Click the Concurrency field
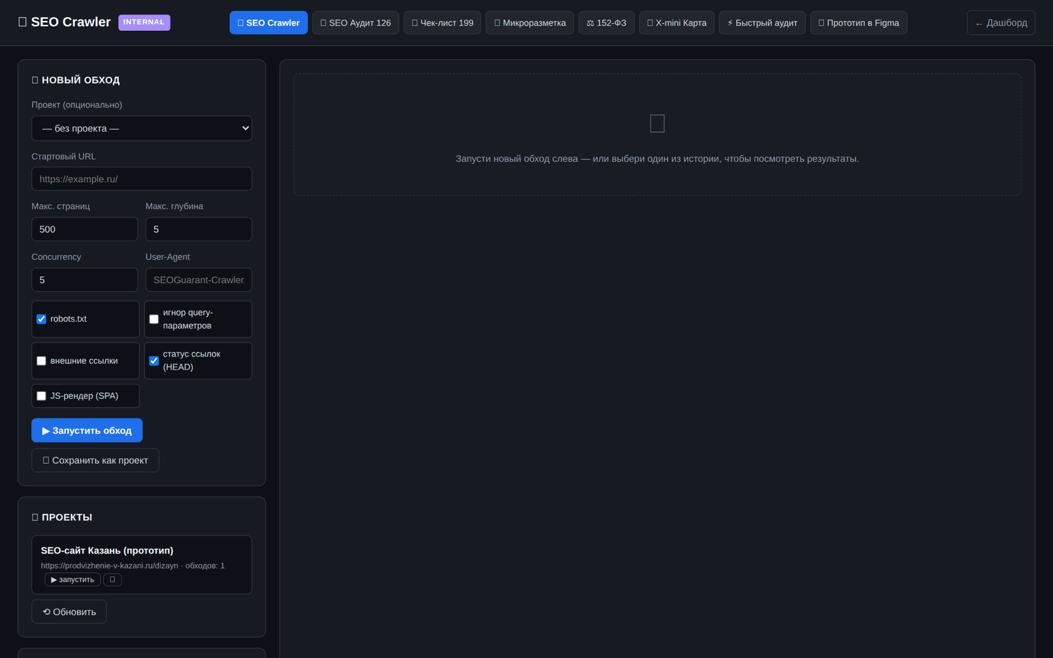This screenshot has height=658, width=1053. coord(85,280)
